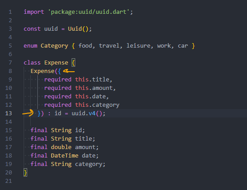Click line number 13 in gutter
247x190 pixels.
(x=8, y=113)
